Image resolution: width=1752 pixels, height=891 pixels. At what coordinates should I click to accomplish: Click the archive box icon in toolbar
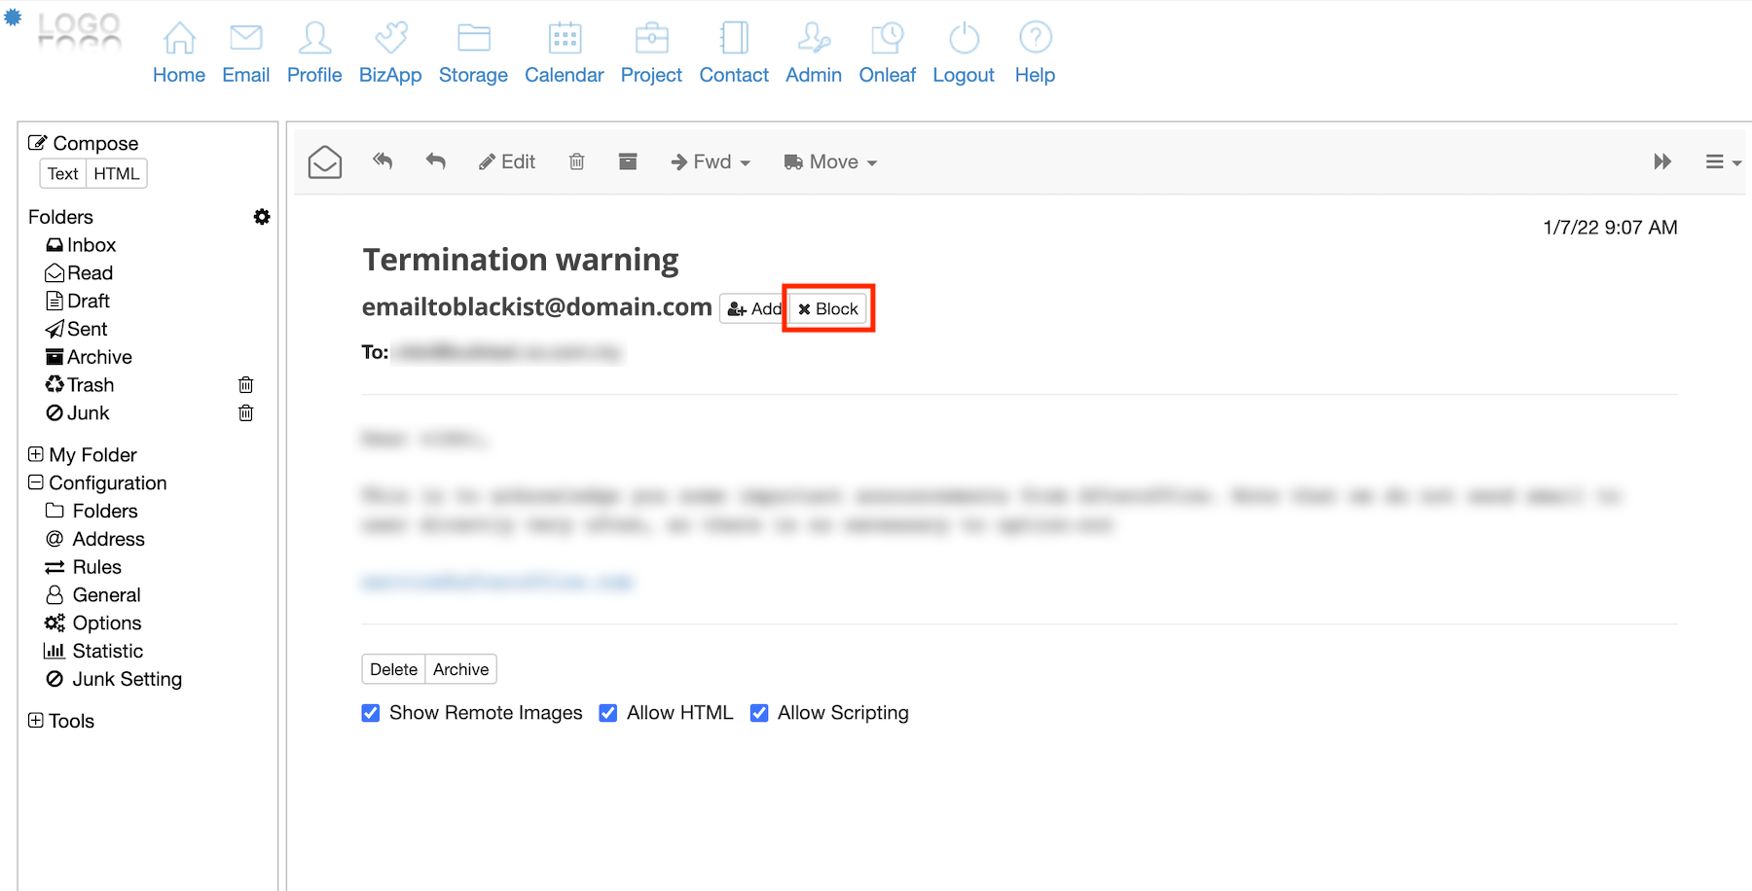(628, 161)
